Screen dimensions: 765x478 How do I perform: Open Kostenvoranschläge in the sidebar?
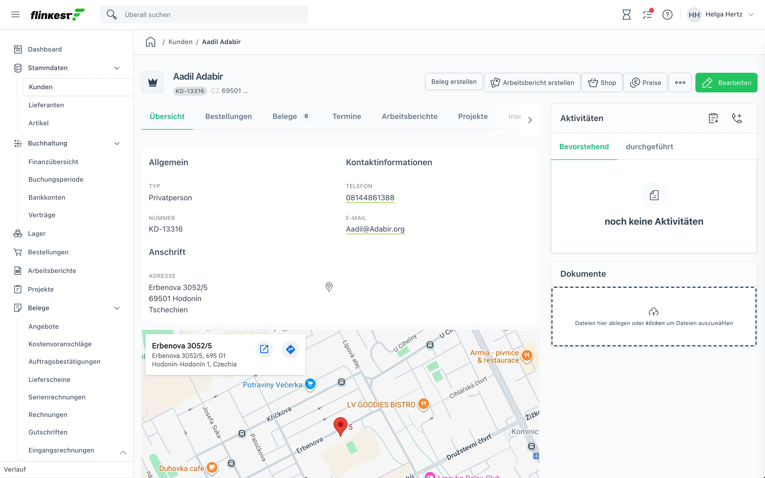[60, 344]
